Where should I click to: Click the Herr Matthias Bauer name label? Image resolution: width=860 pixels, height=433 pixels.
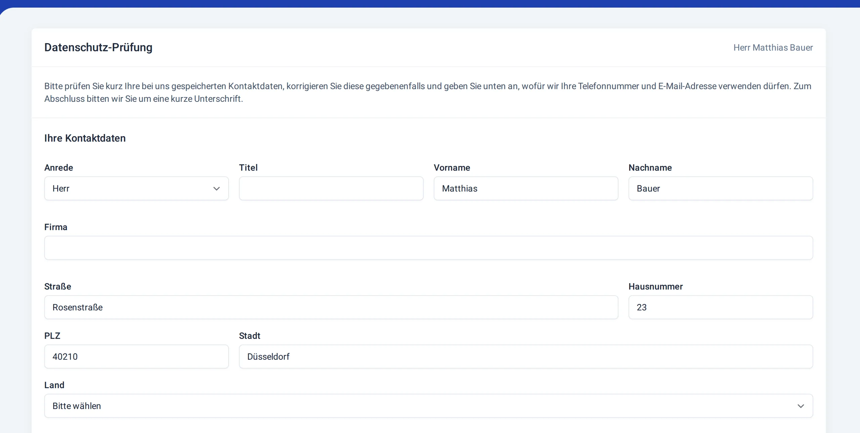[773, 48]
